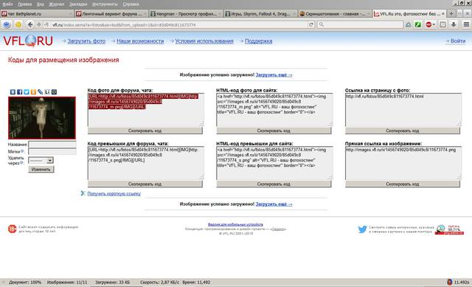Copy HTML photo code with Скопировать код
Viewport: 472px width, 287px height.
coord(274,131)
